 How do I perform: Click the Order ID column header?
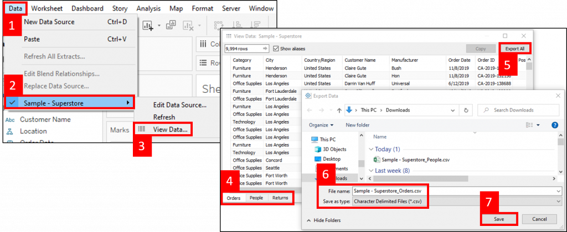[486, 60]
